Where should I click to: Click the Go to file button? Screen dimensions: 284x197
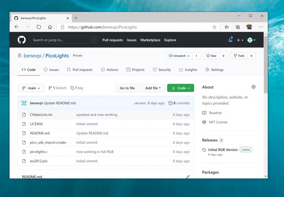127,88
